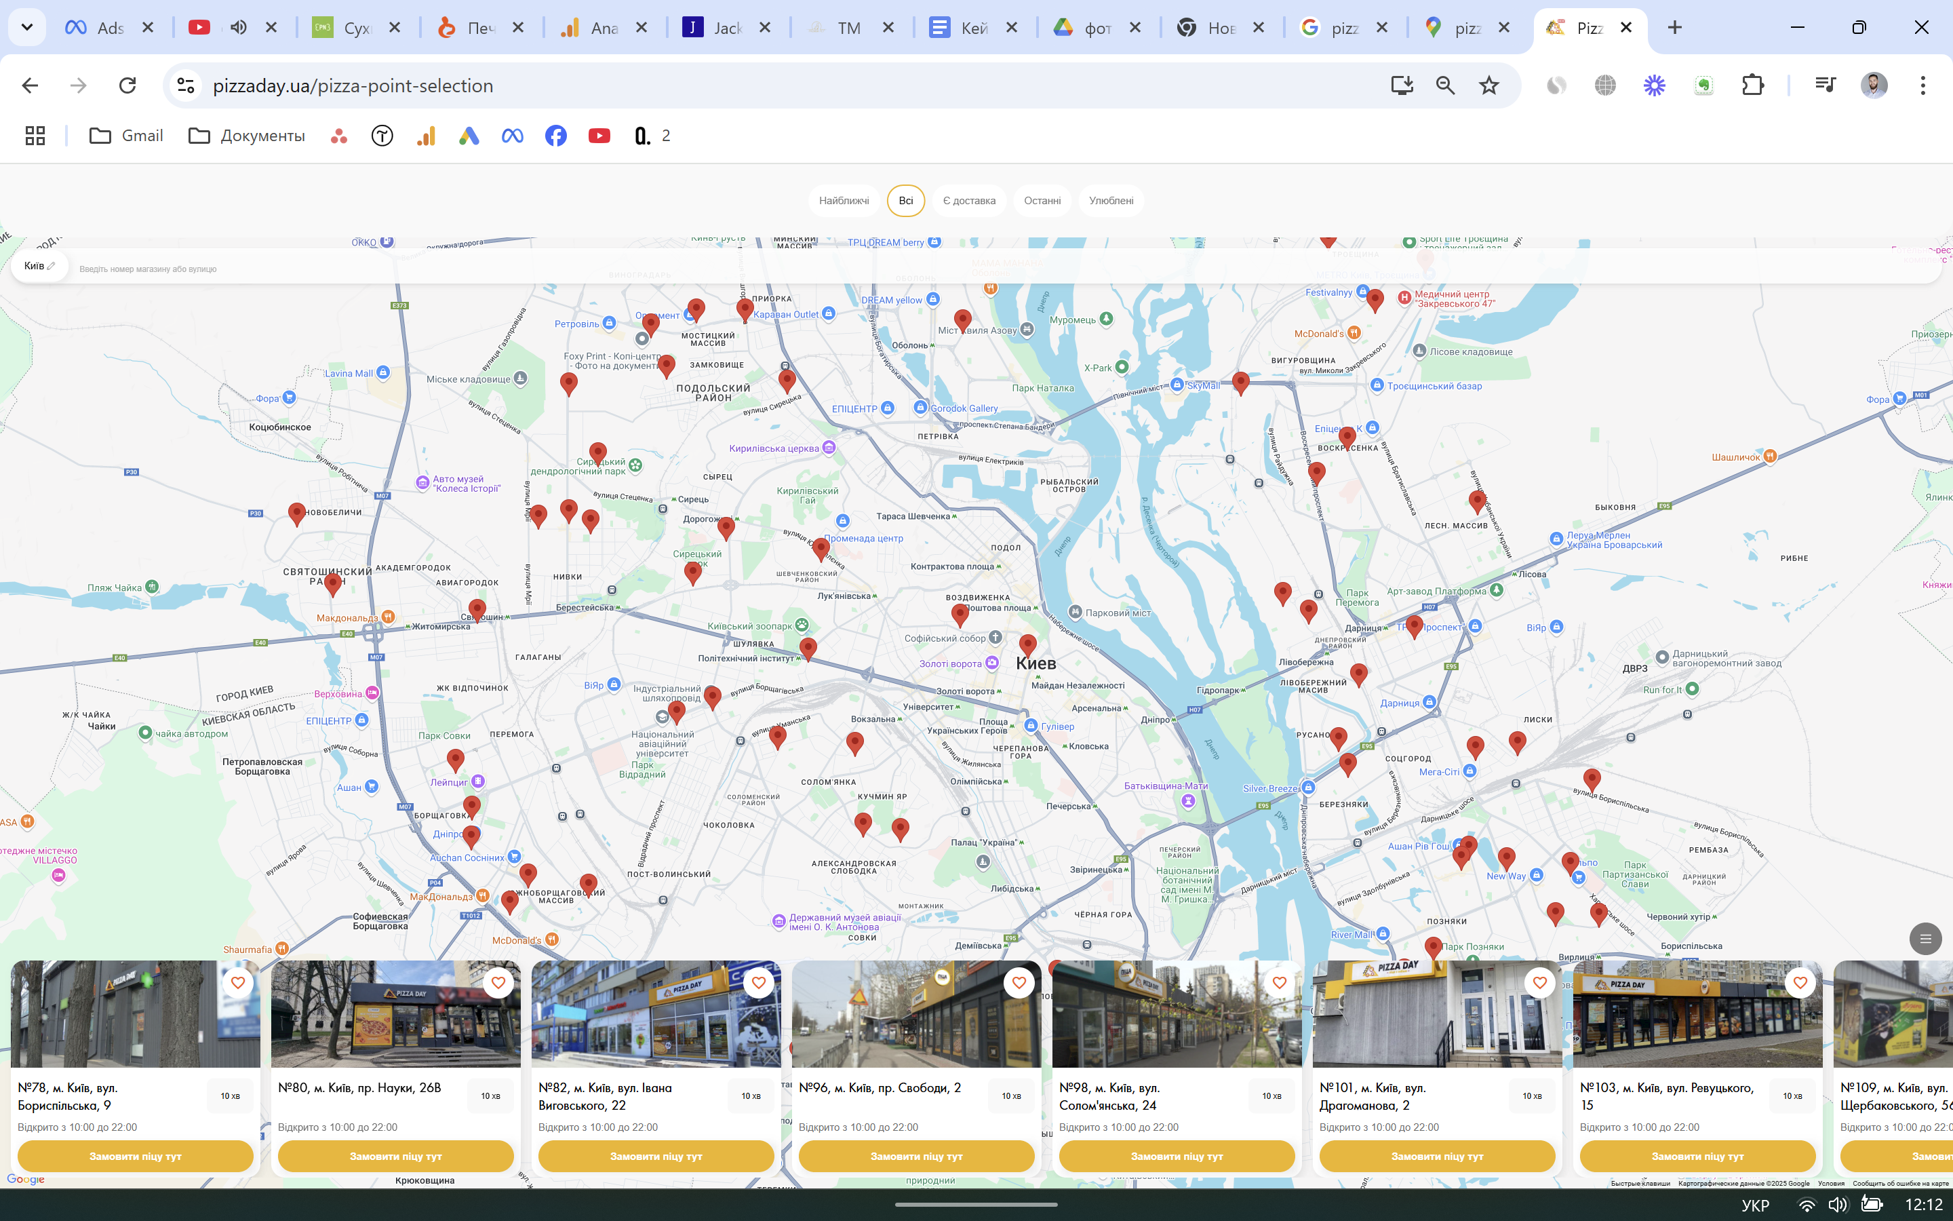Favorite store №103 with heart icon
Screen dimensions: 1953x1221
click(x=1800, y=983)
